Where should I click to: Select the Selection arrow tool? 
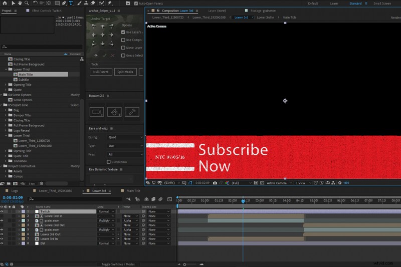14,3
